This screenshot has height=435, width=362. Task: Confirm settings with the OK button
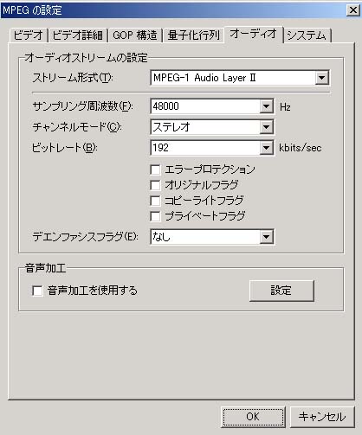click(x=253, y=417)
